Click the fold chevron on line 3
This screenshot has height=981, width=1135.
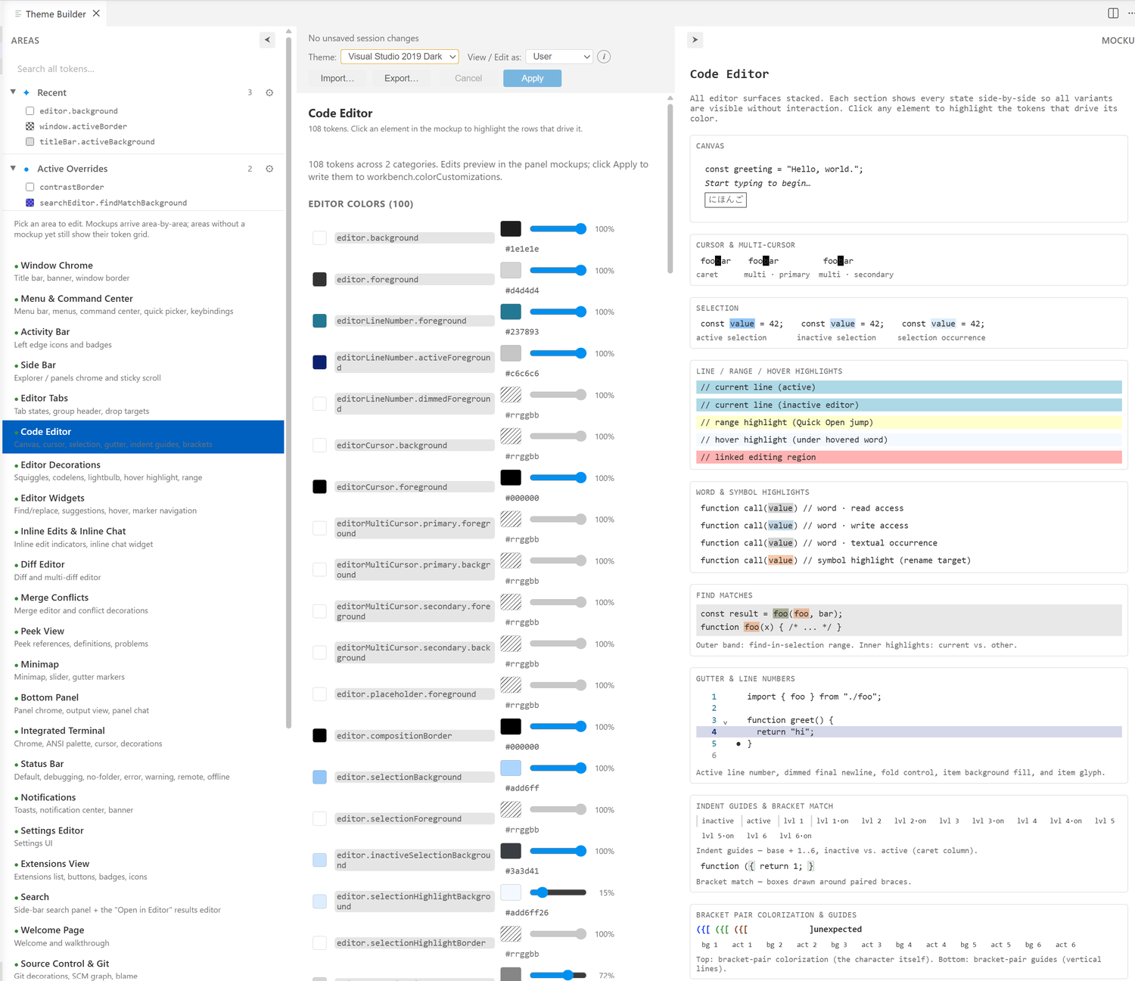click(x=726, y=722)
